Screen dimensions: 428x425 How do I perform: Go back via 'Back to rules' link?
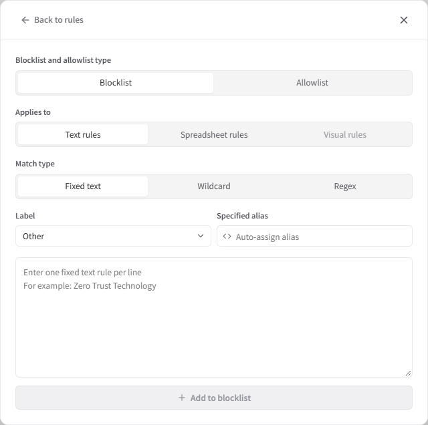(x=52, y=20)
